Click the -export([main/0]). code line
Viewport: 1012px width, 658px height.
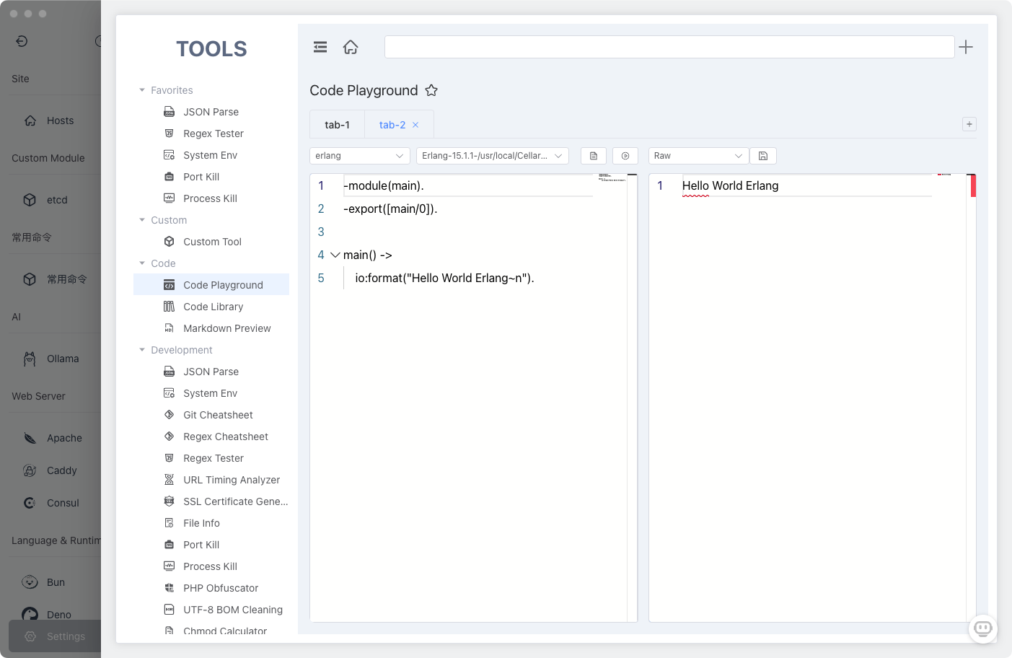pyautogui.click(x=390, y=209)
